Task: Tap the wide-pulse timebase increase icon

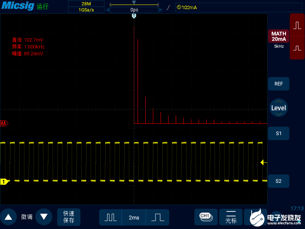Action: (x=157, y=217)
